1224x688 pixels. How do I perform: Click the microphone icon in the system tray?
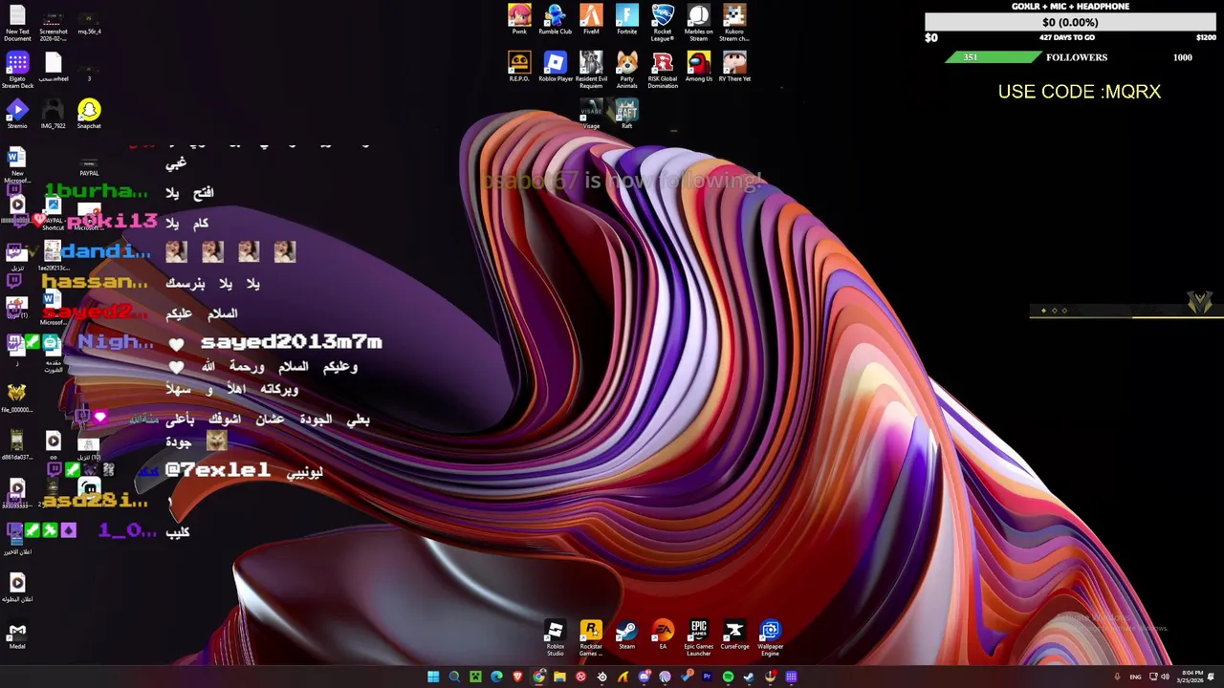point(1117,677)
